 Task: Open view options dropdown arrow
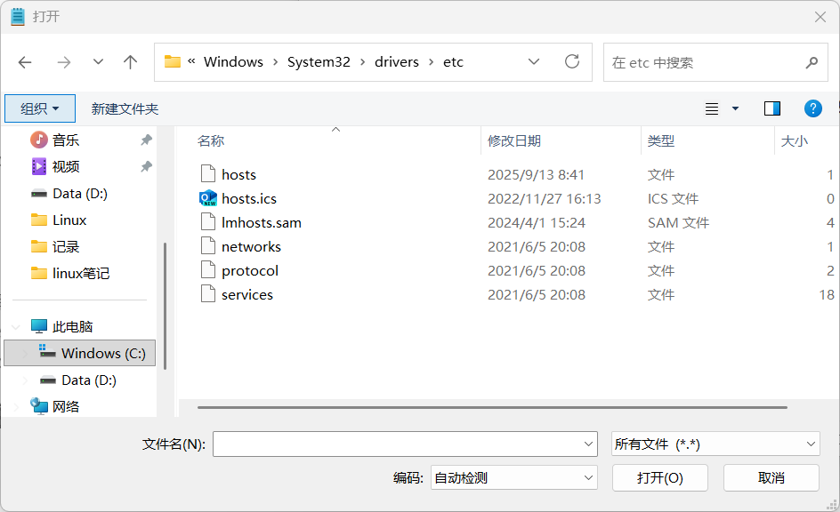coord(736,108)
